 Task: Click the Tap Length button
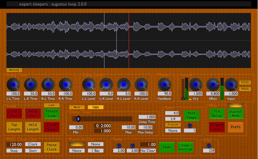coord(14,127)
